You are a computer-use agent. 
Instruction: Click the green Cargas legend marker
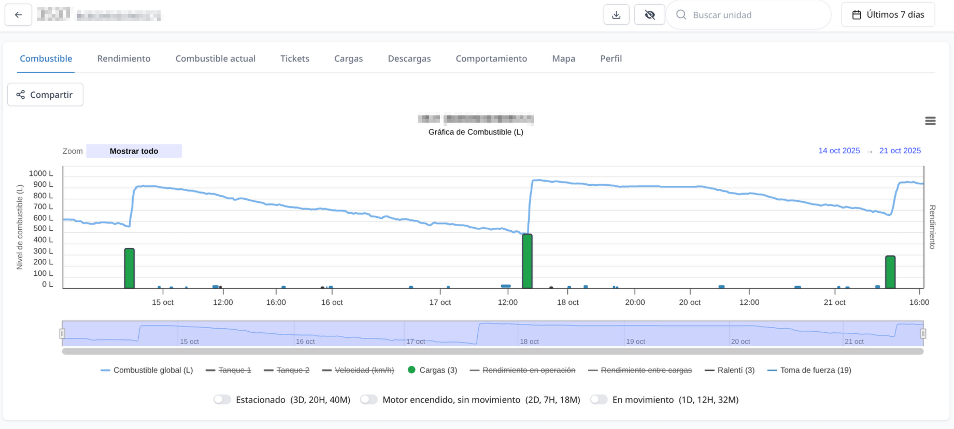point(412,370)
